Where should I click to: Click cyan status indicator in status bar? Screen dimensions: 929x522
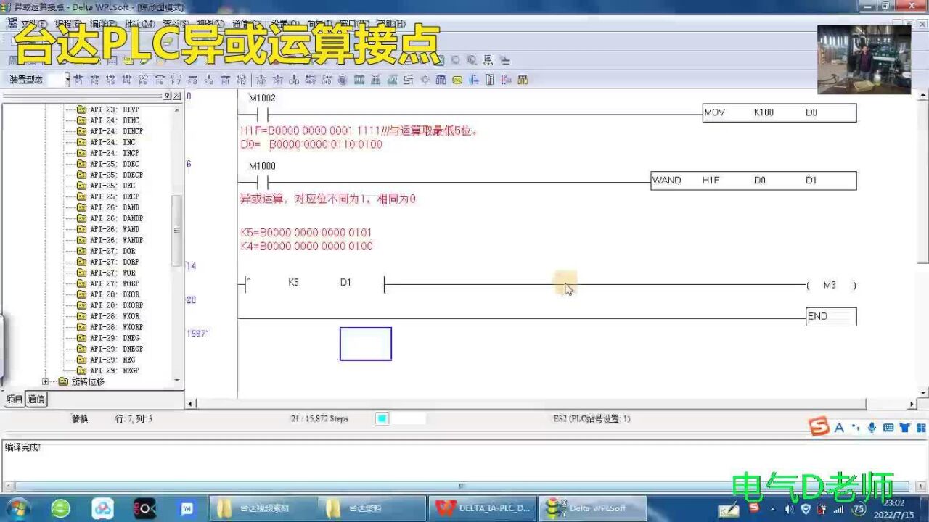pos(382,418)
